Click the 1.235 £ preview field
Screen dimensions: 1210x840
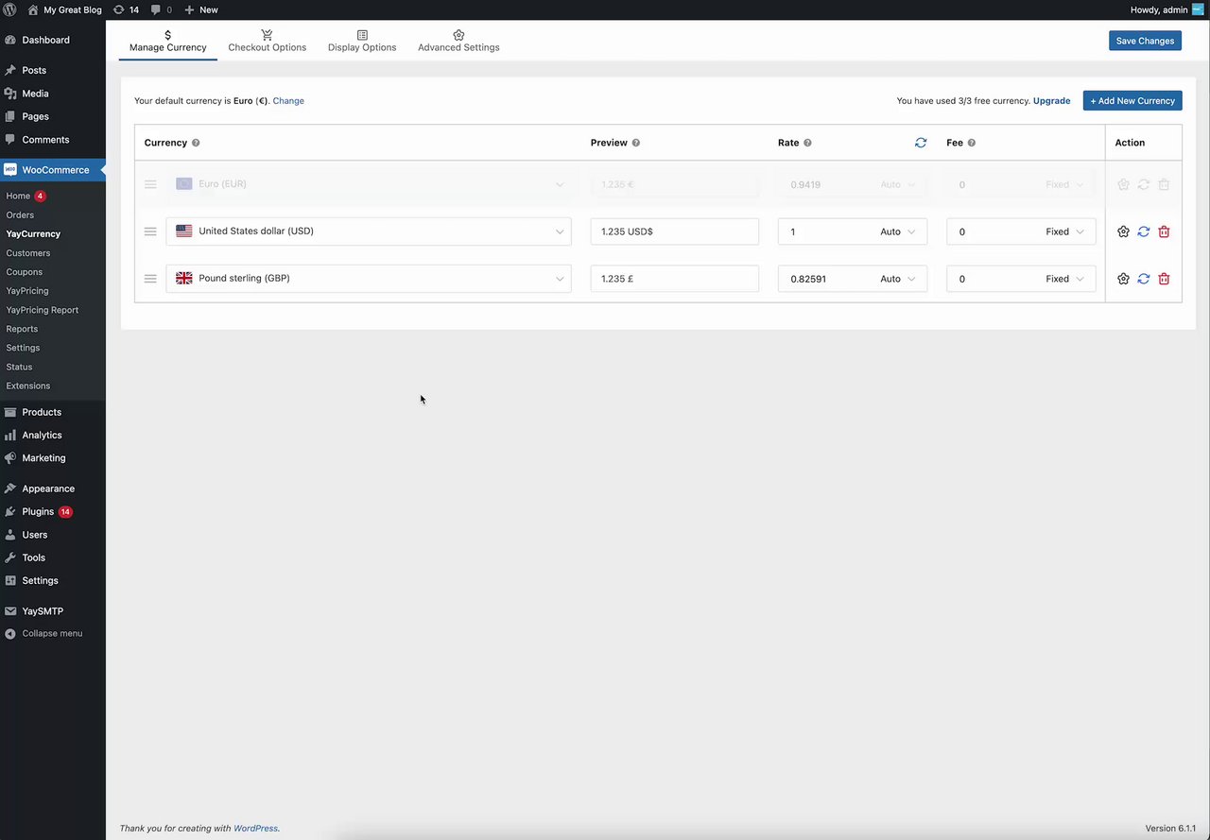pyautogui.click(x=675, y=279)
